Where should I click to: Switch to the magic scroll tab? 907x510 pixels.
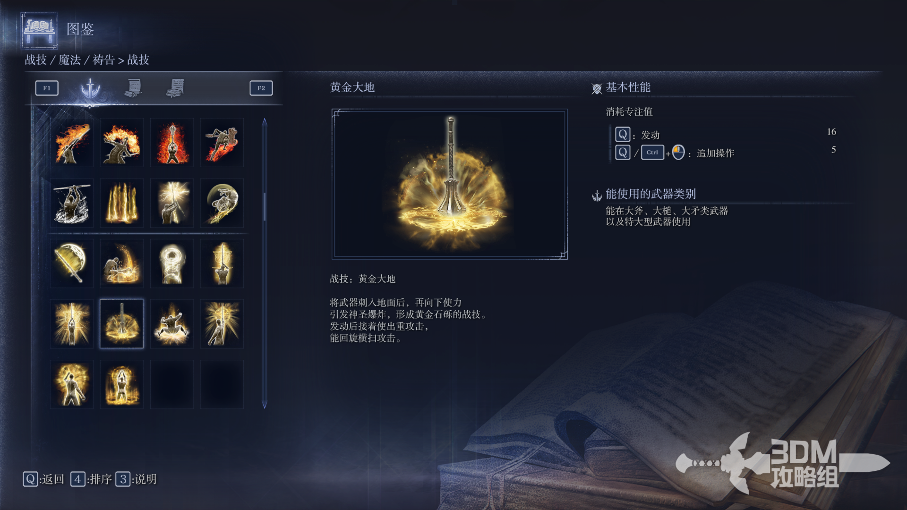[x=134, y=88]
